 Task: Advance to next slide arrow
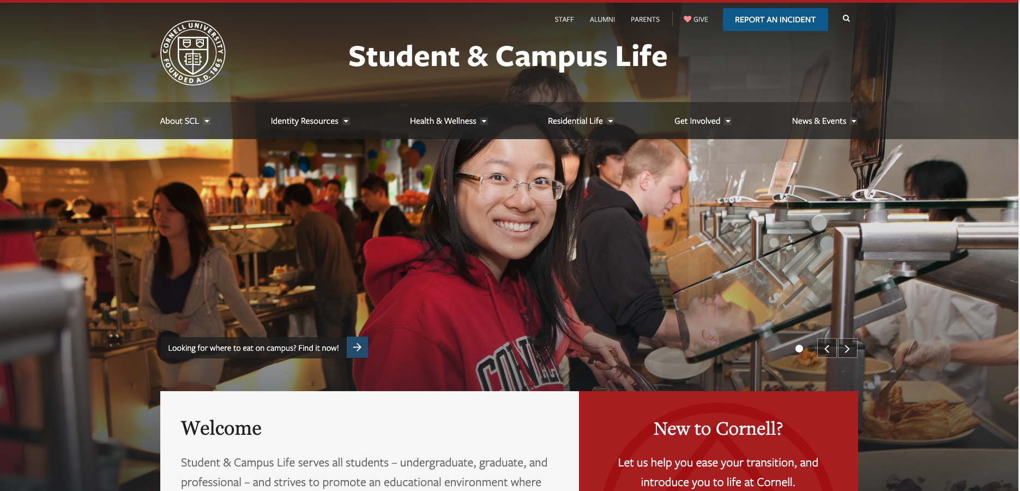pos(847,349)
